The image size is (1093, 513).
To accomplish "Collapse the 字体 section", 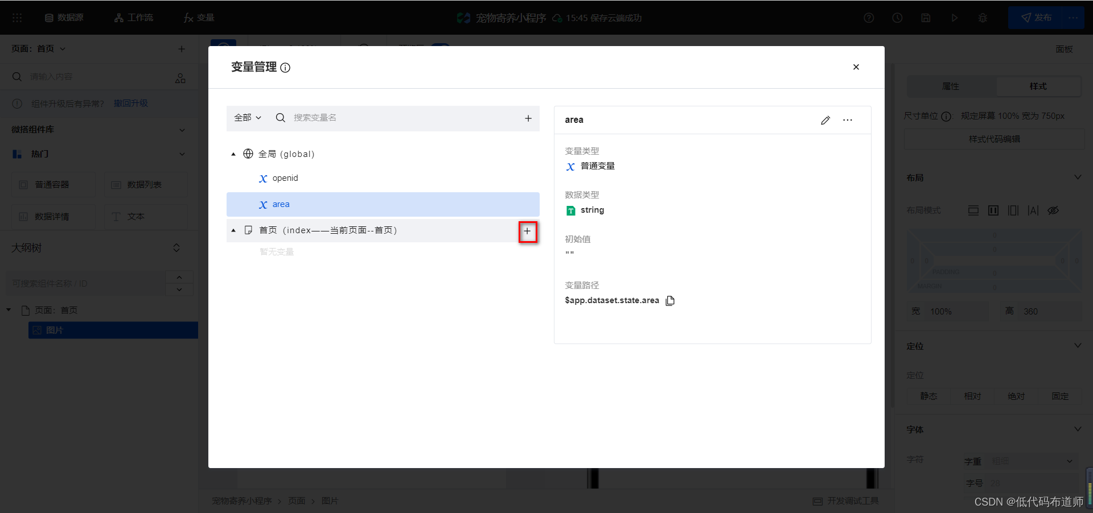I will point(1078,429).
